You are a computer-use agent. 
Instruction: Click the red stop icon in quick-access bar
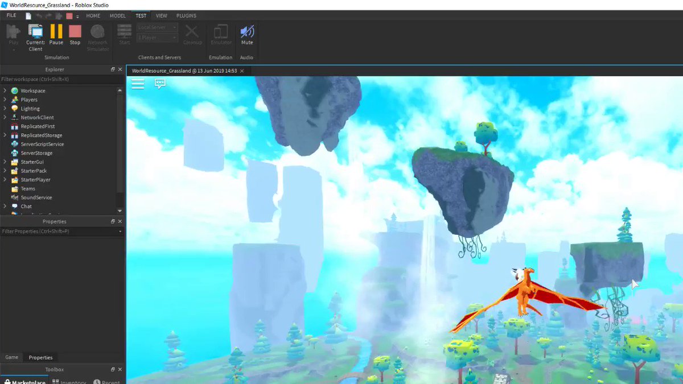click(69, 16)
